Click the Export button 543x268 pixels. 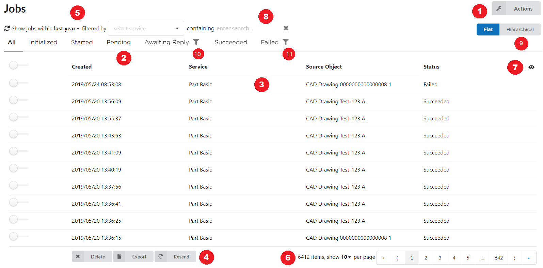133,257
